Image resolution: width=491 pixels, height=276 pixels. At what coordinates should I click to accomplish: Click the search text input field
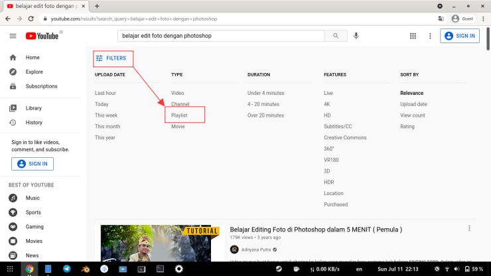point(221,36)
